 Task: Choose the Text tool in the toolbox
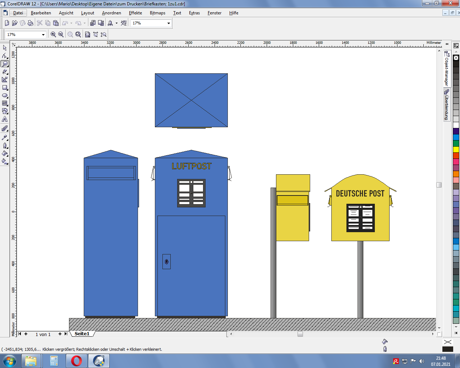click(5, 119)
